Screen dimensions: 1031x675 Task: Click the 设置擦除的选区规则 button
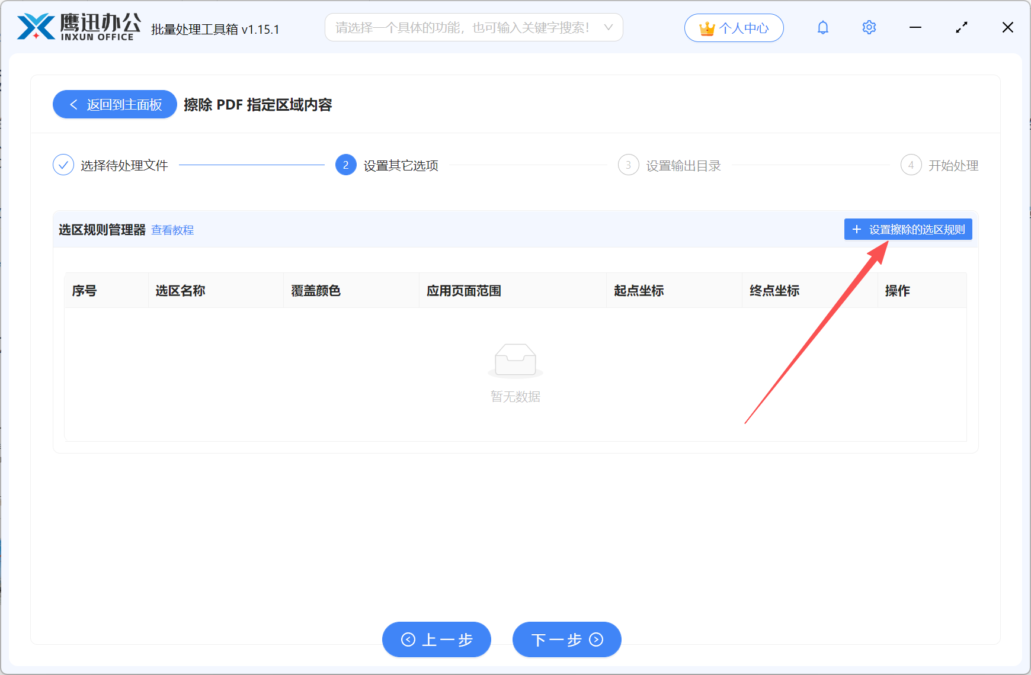[x=908, y=229]
